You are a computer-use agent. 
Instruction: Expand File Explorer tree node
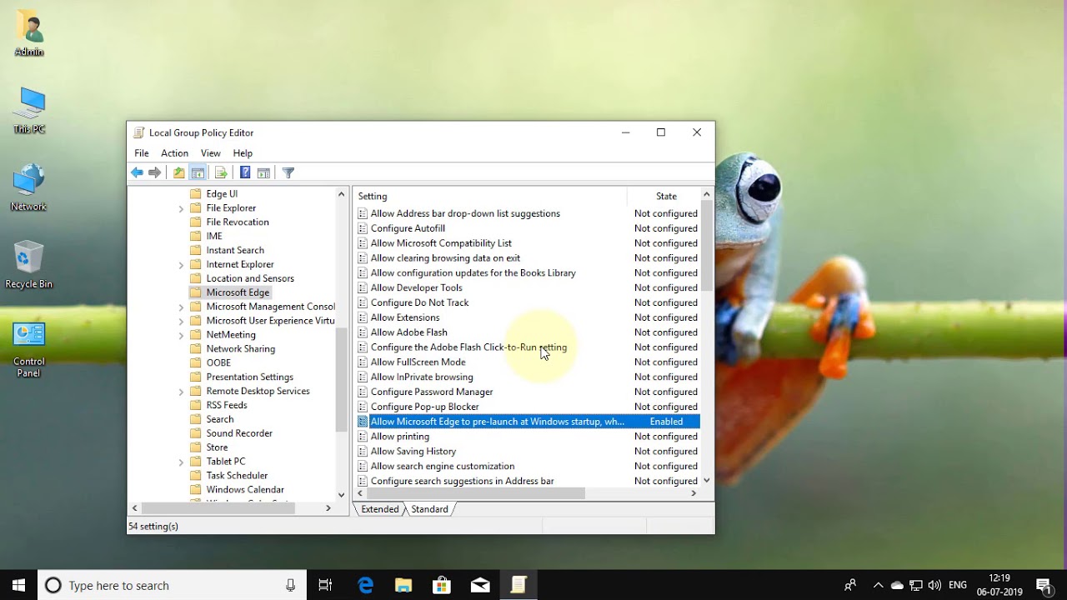click(x=181, y=208)
